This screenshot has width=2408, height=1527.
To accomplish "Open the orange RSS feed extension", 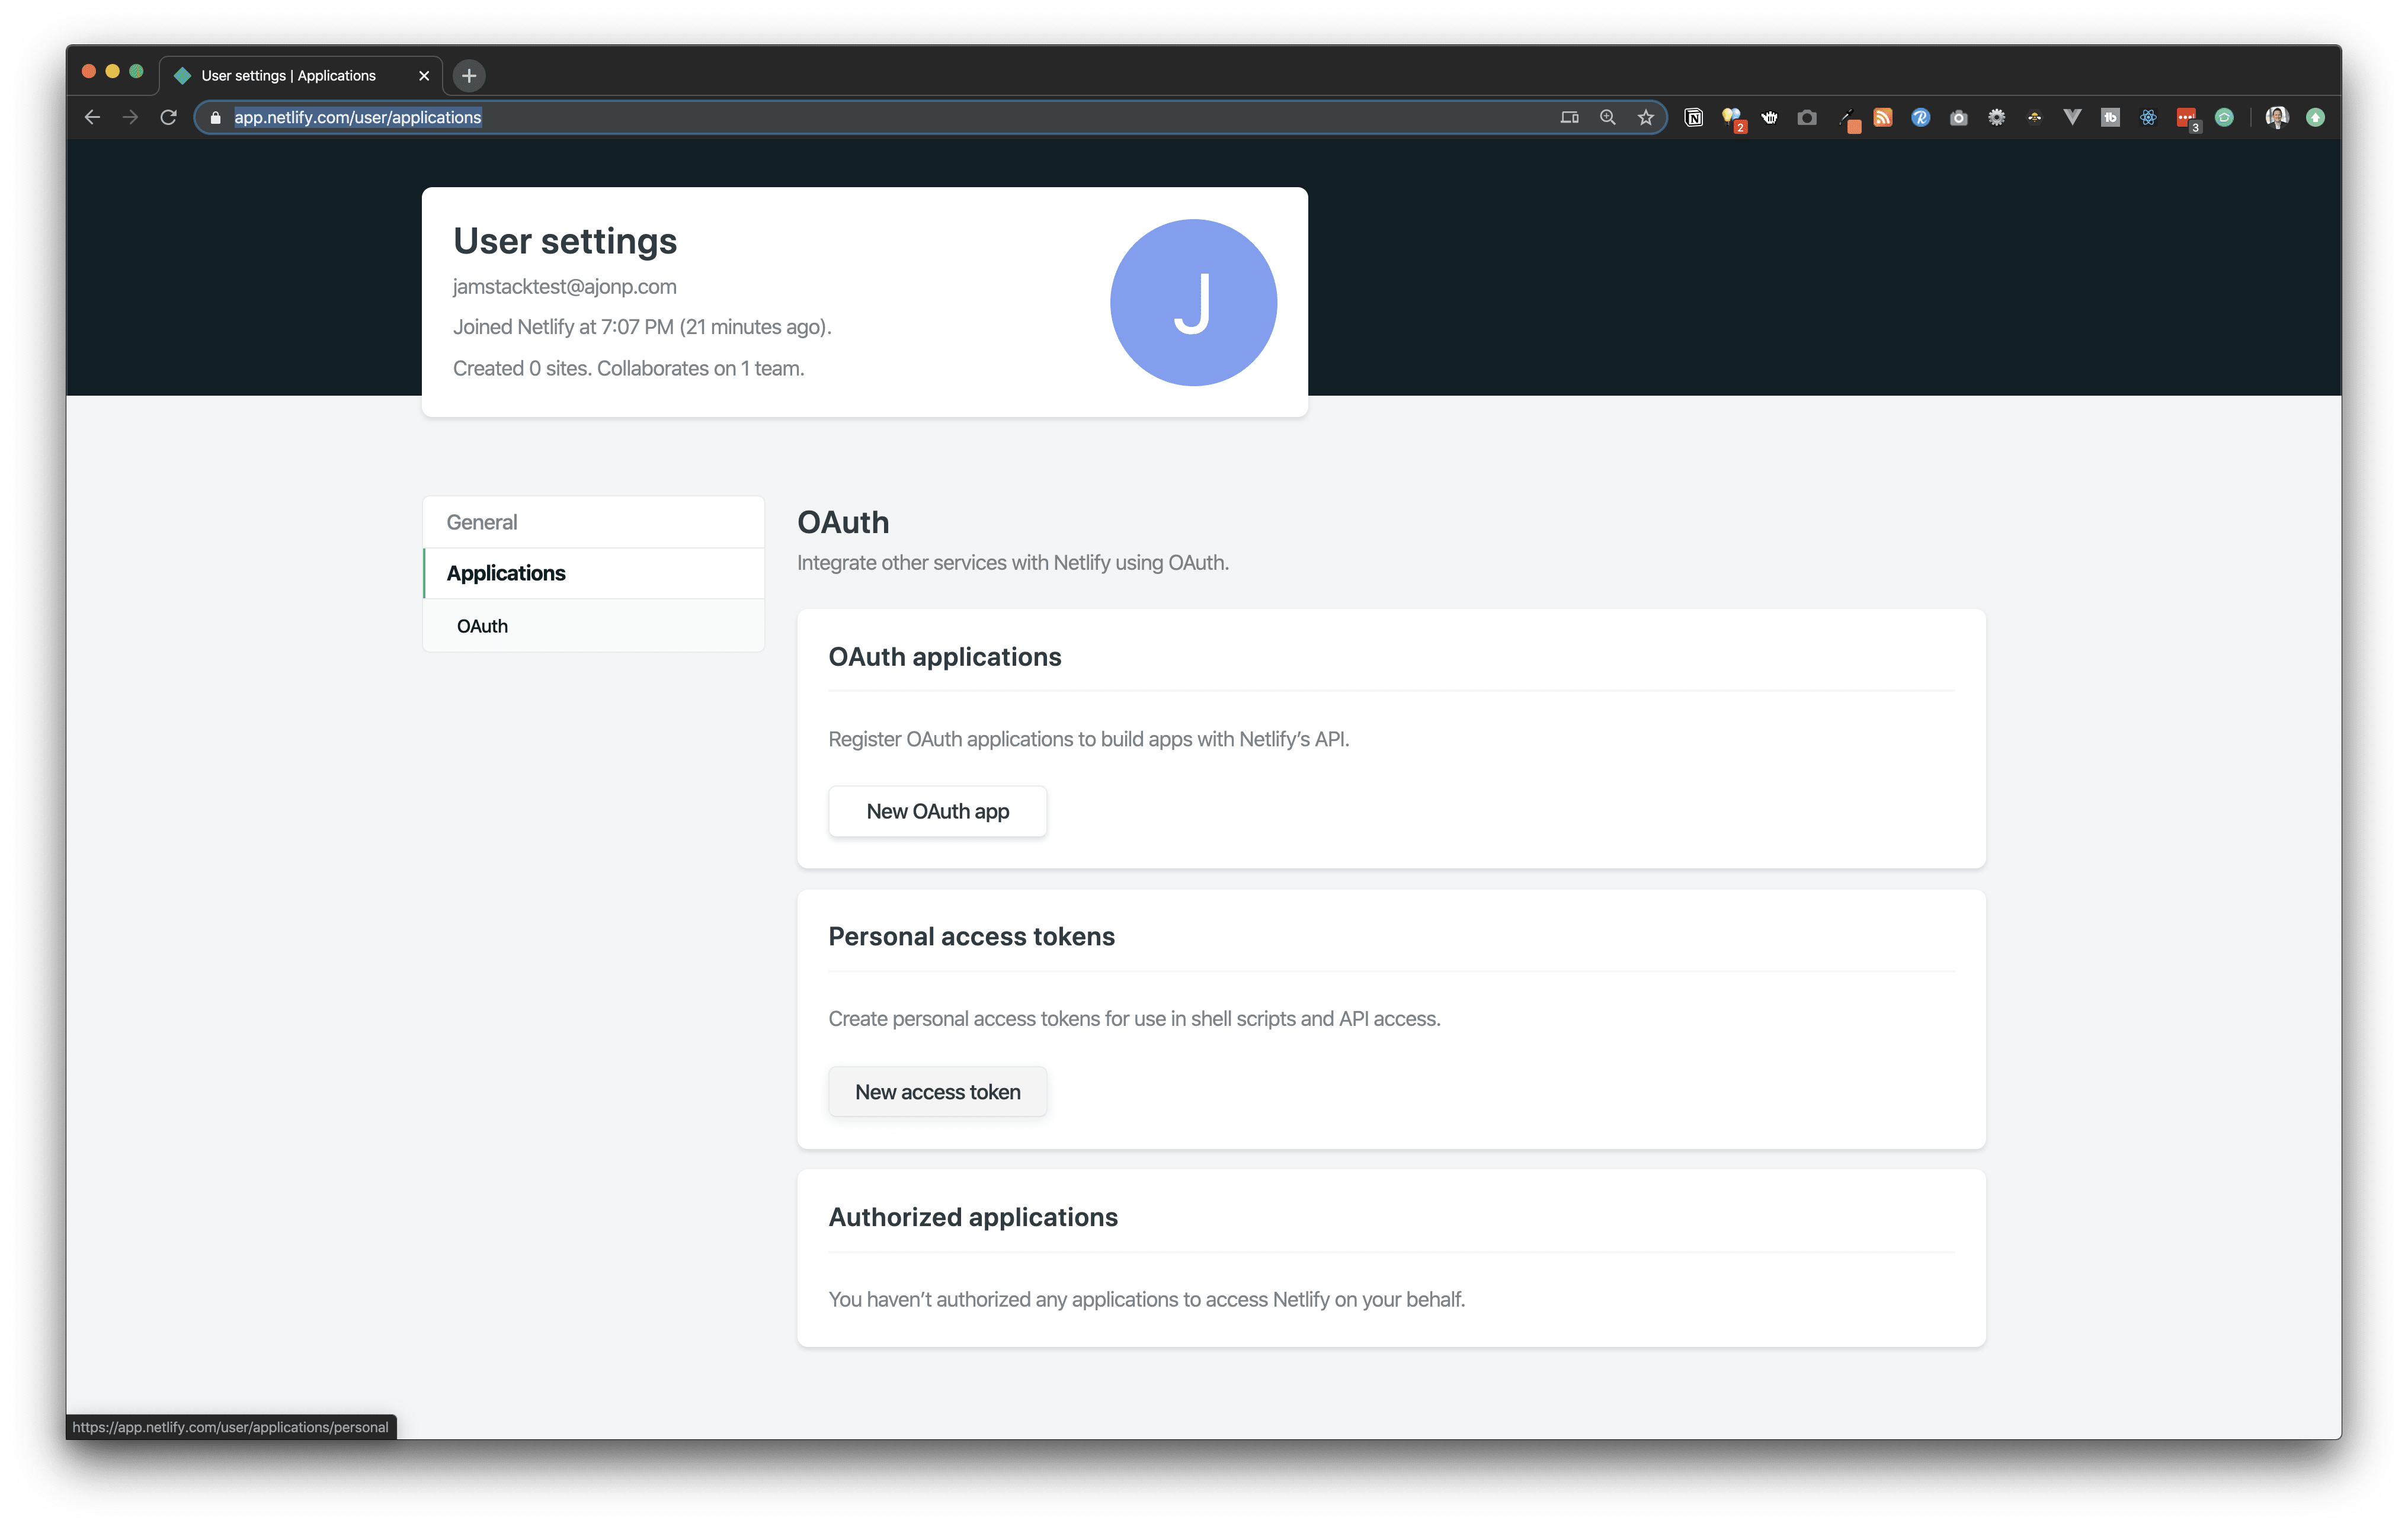I will (x=1882, y=117).
